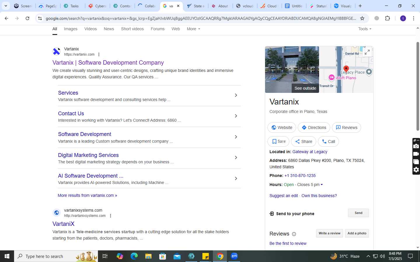Bookmark this page with the star icon
This screenshot has height=262, width=420.
(362, 18)
